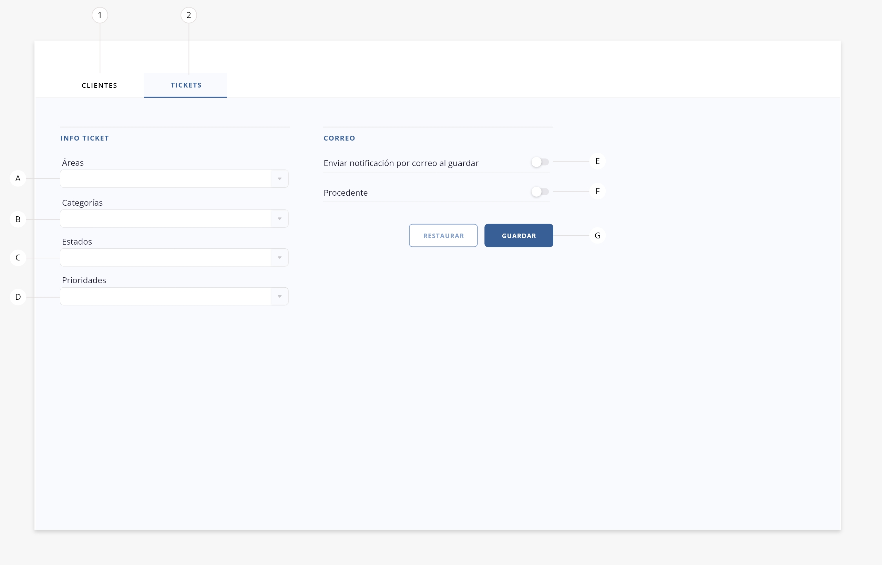This screenshot has height=565, width=882.
Task: Click annotation marker letter E
Action: click(597, 162)
